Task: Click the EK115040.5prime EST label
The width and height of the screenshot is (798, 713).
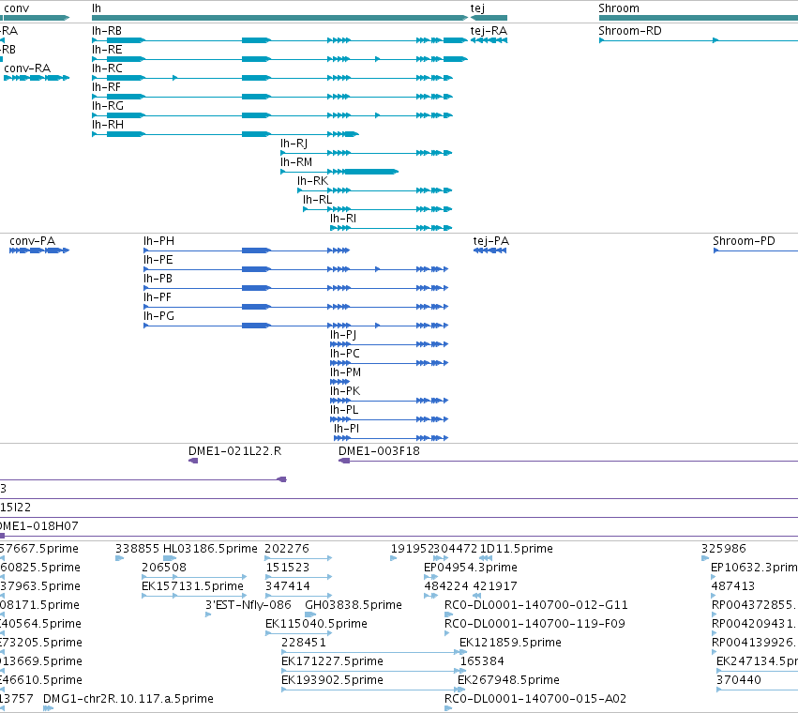Action: tap(316, 624)
